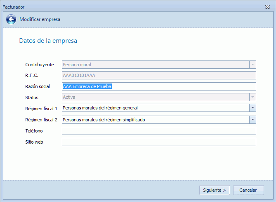Select the R.F.C. field showing AAA010101AAA
This screenshot has width=276, height=202.
tap(159, 75)
